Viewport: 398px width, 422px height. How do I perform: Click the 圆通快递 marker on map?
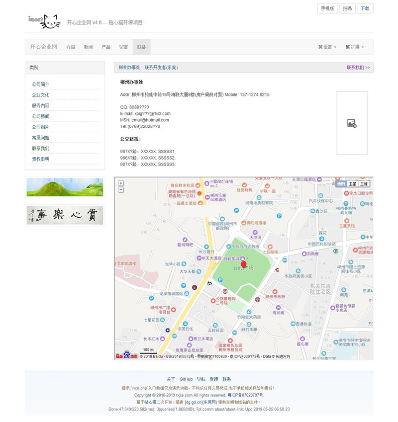293,324
